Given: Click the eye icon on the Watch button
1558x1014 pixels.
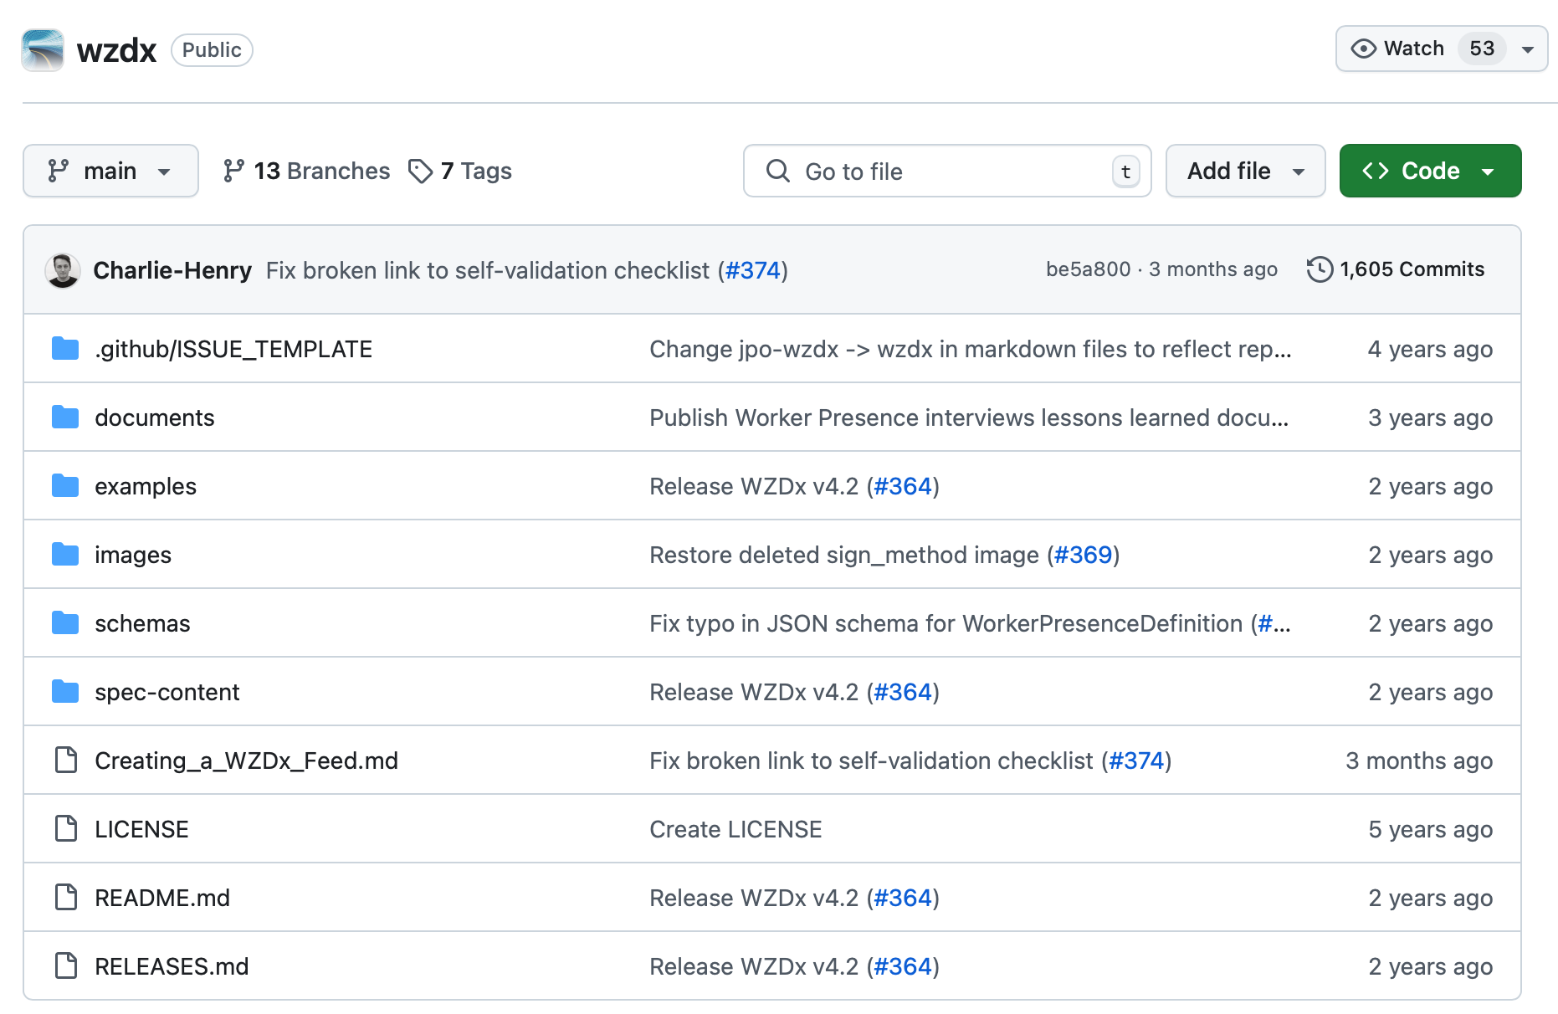Looking at the screenshot, I should [x=1365, y=49].
